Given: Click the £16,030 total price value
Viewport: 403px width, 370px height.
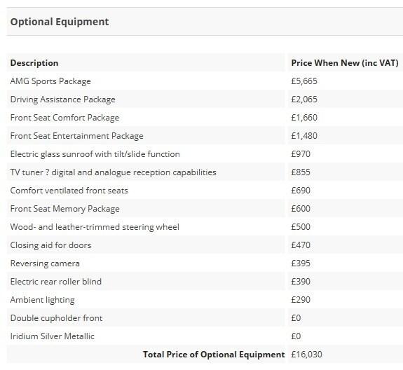Looking at the screenshot, I should [306, 355].
